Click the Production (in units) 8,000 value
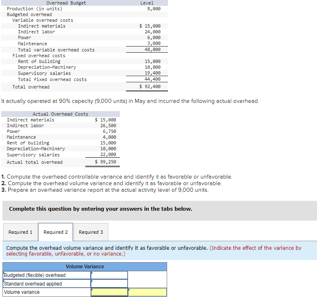Viewport: 317px width, 300px height. pos(154,9)
